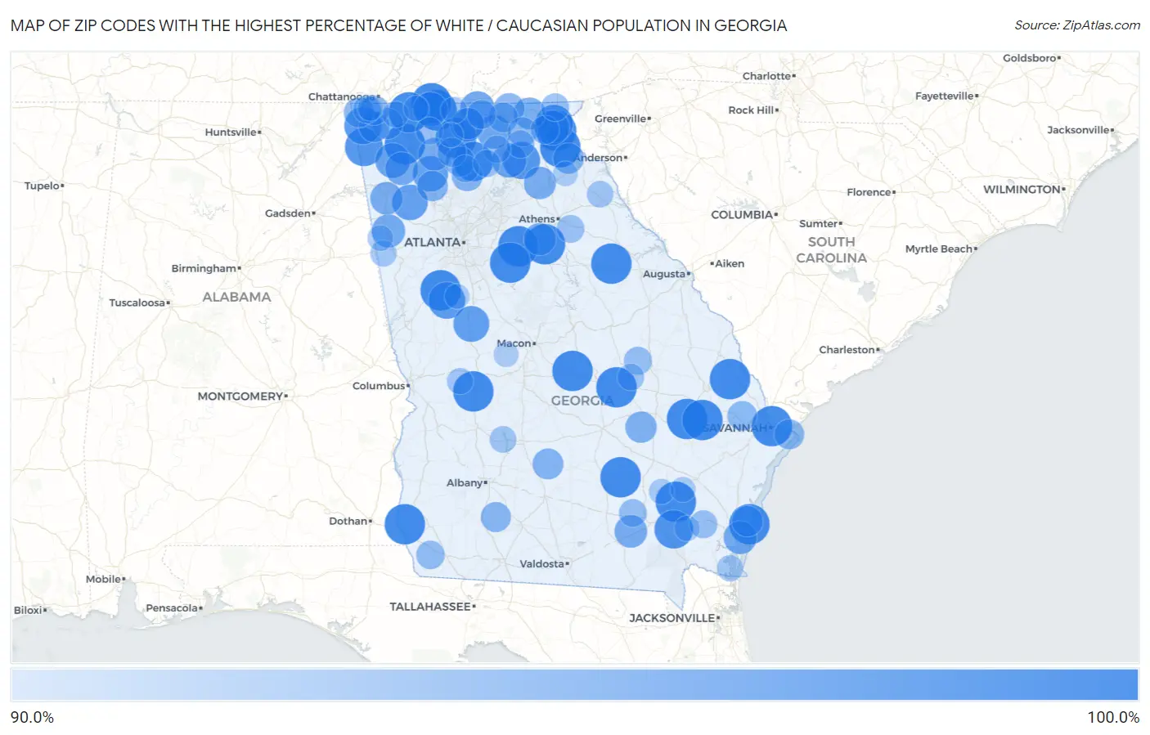Click the Albany city label

pos(464,483)
